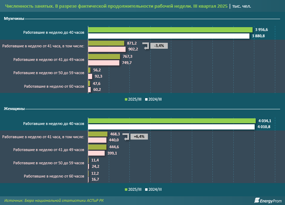
Task: Select white 2024/III legend swatch under Мужчины chart
Action: tap(147, 99)
